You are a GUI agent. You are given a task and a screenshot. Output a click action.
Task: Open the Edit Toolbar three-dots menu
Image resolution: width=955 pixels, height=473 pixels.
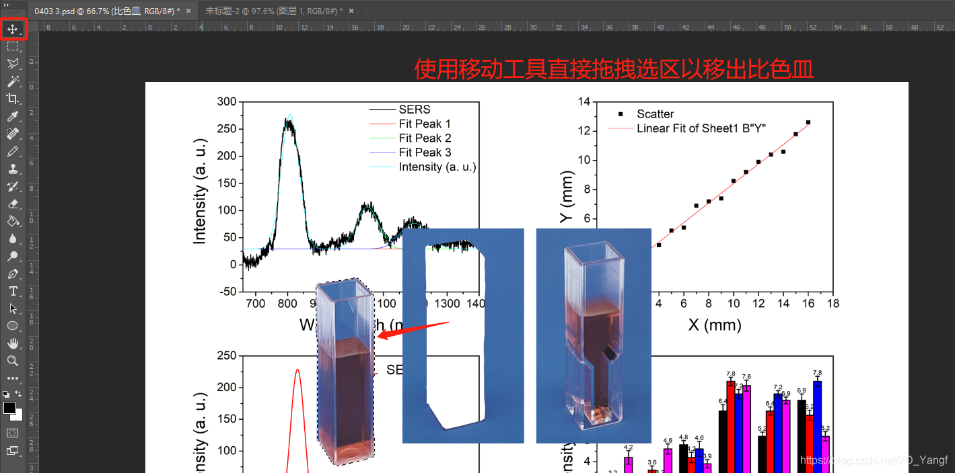13,378
